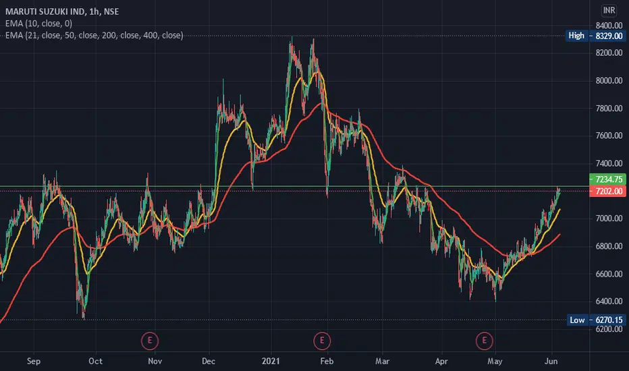The image size is (629, 371).
Task: Click the Oct label on time axis
Action: coord(95,362)
